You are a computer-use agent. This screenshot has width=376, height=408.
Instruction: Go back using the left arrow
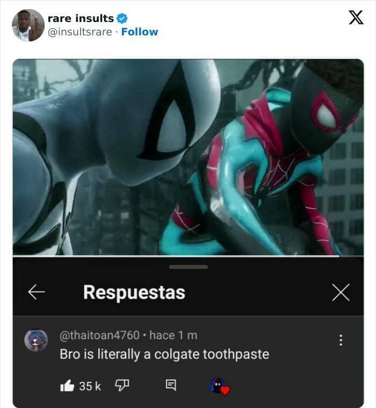pos(37,292)
